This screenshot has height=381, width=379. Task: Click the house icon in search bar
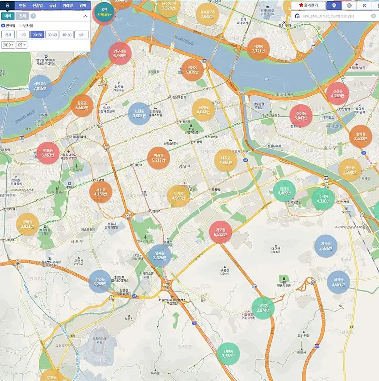point(297,16)
